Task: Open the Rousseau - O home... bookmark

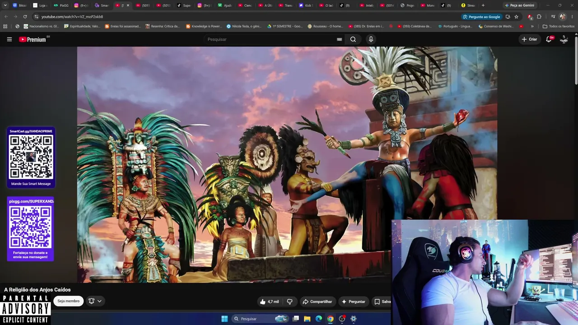Action: coord(325,26)
